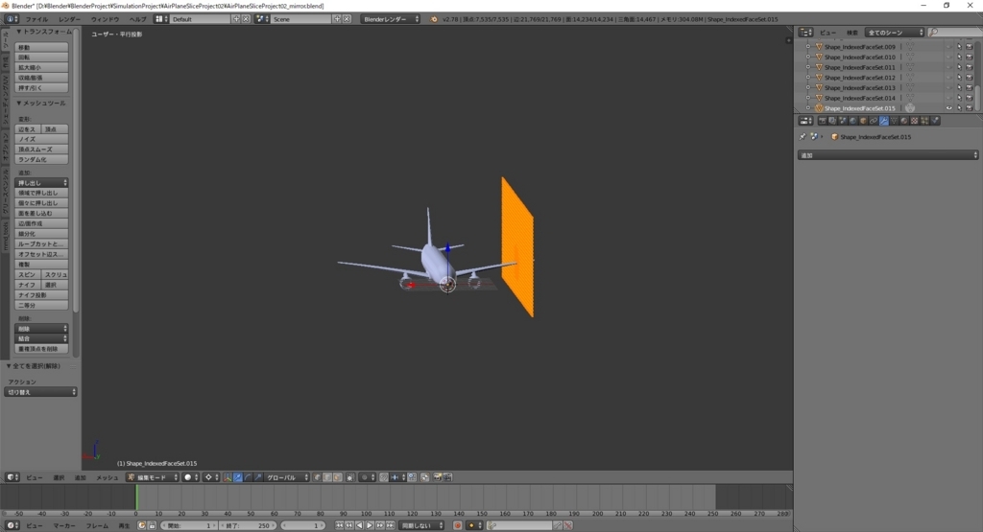Open the ウィンドウ menu

105,19
